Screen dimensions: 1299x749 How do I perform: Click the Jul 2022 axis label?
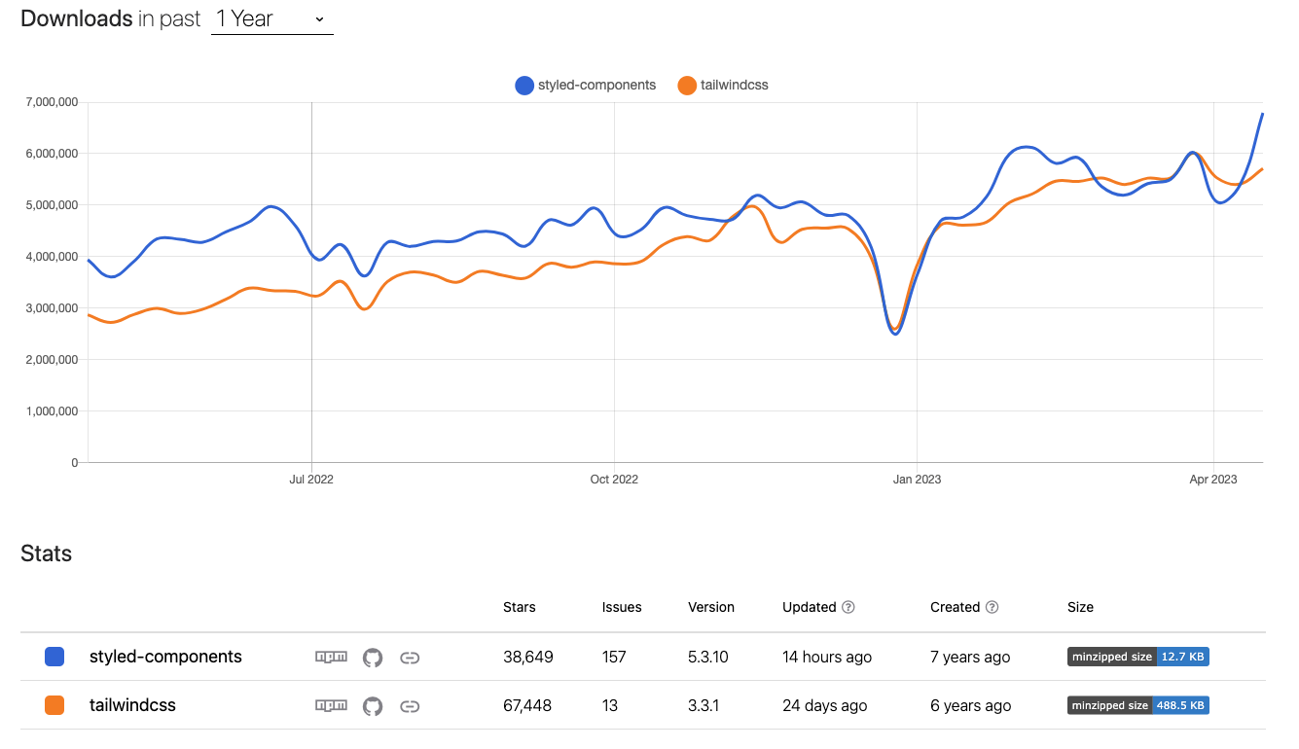(311, 479)
